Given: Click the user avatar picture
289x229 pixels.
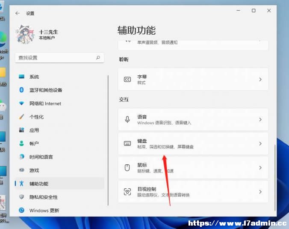Looking at the screenshot, I should click(x=25, y=35).
